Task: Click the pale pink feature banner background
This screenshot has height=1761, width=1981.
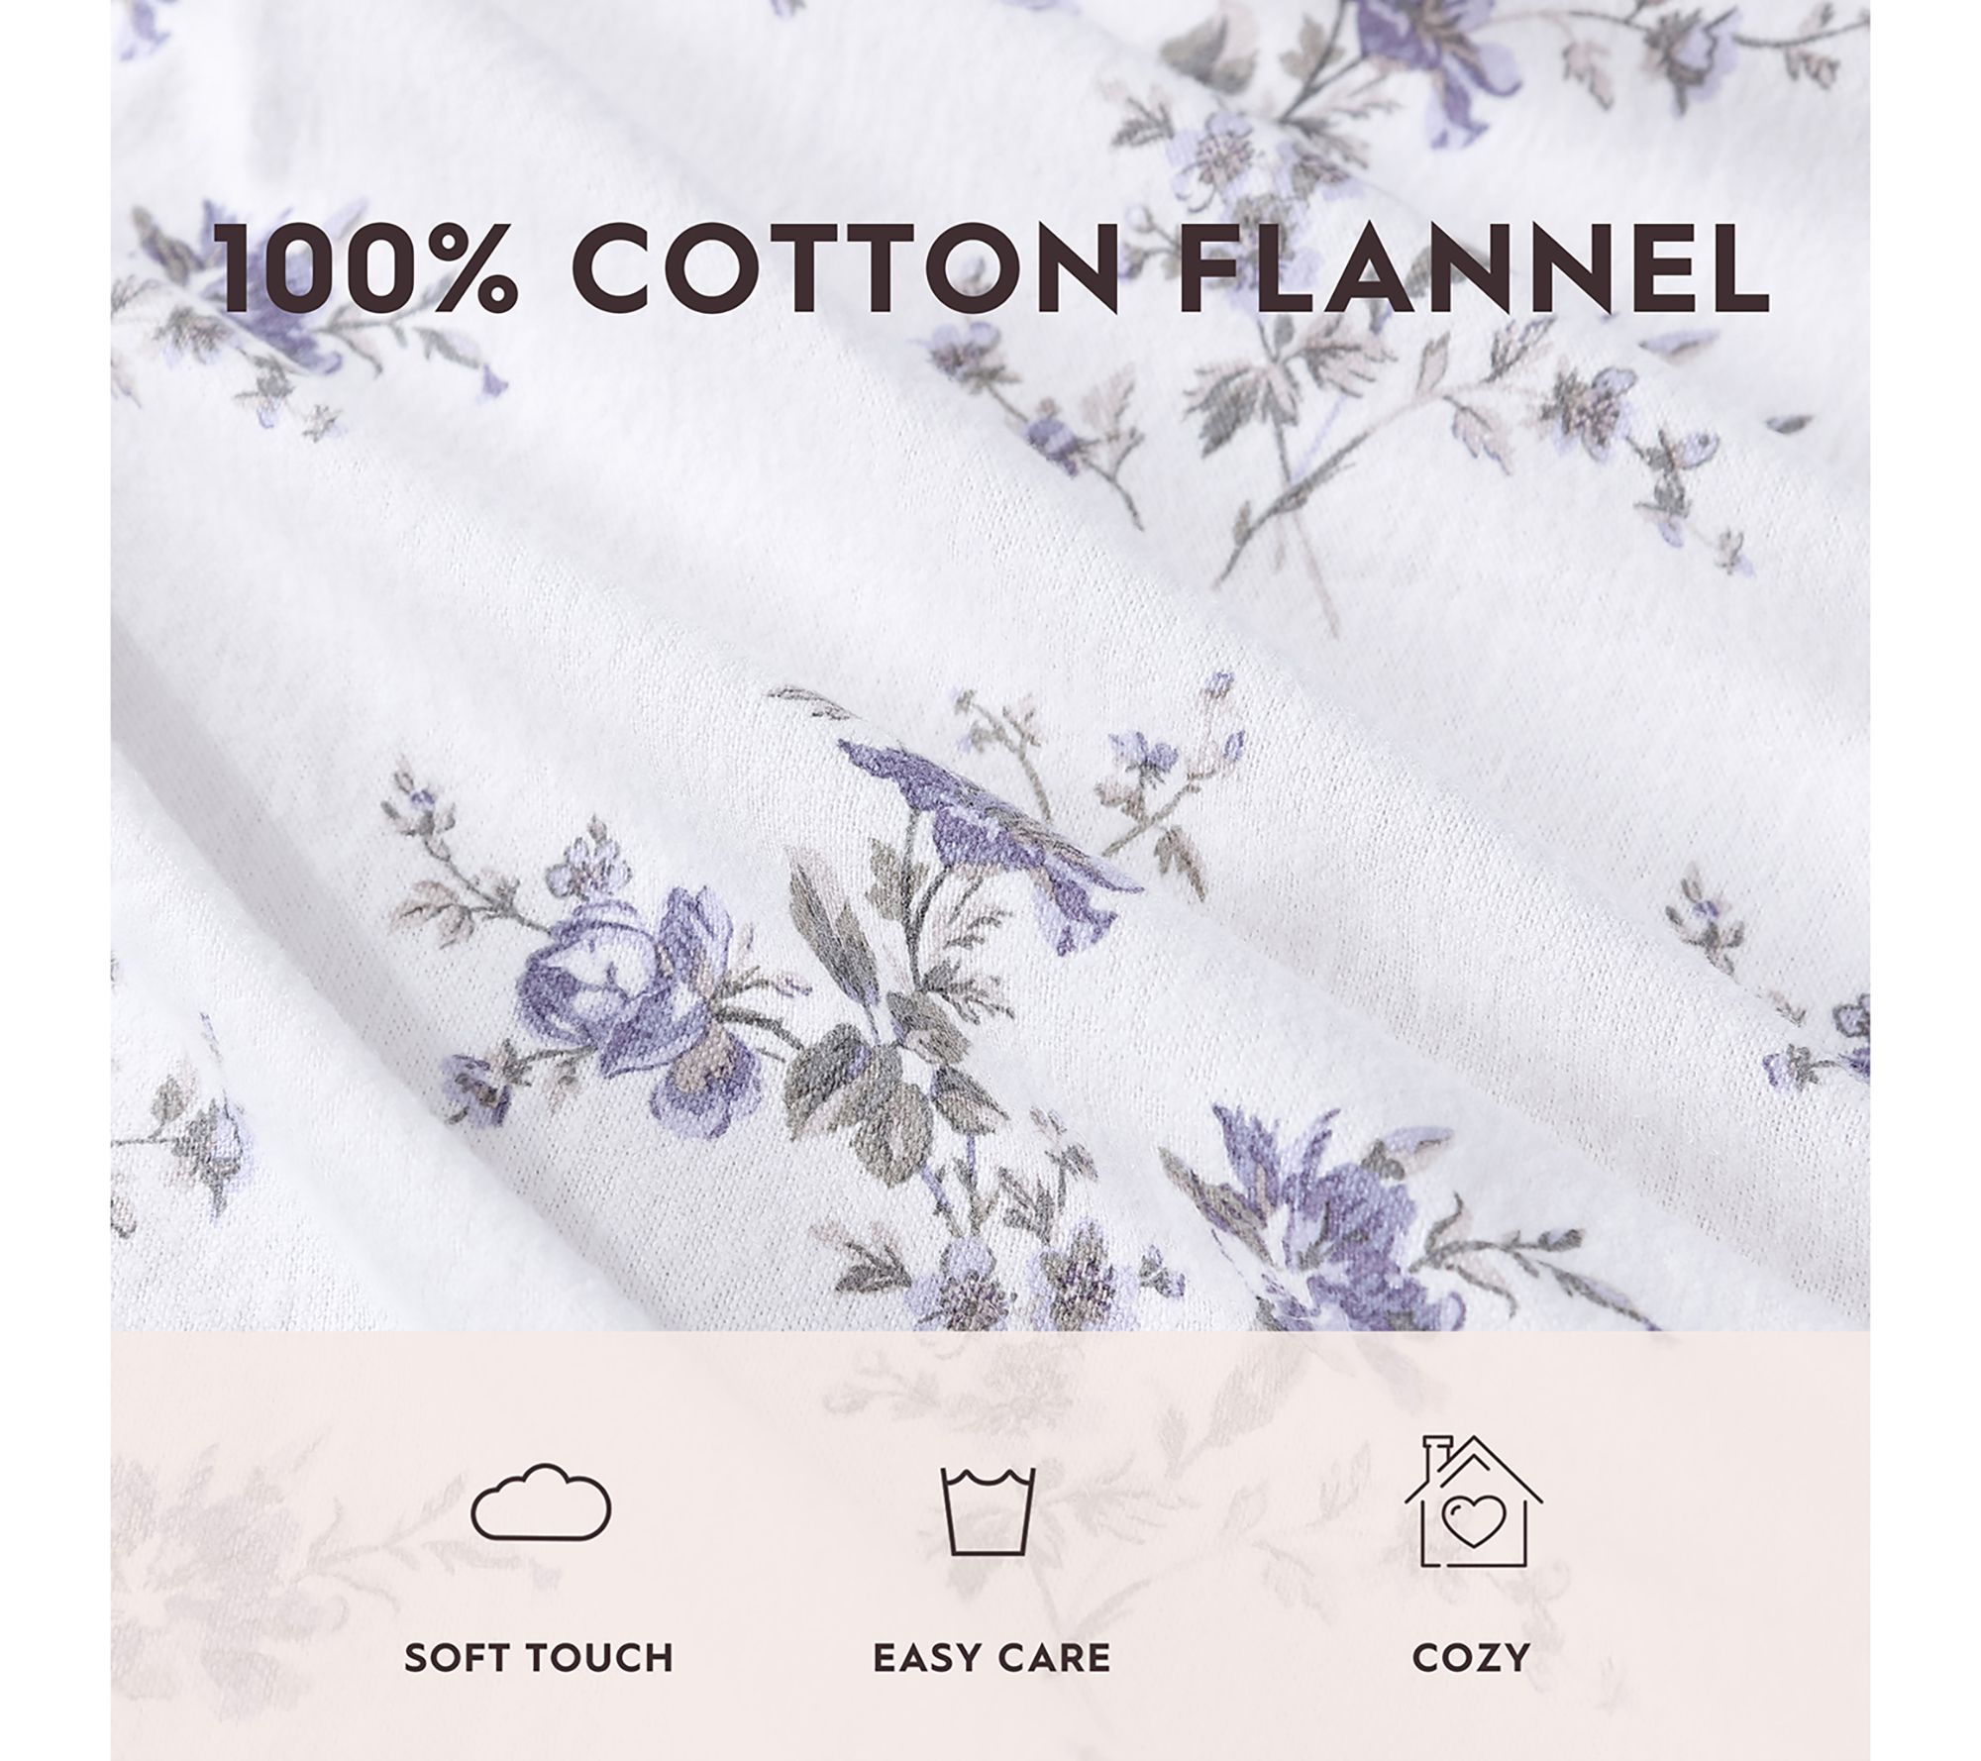Action: pyautogui.click(x=990, y=1545)
